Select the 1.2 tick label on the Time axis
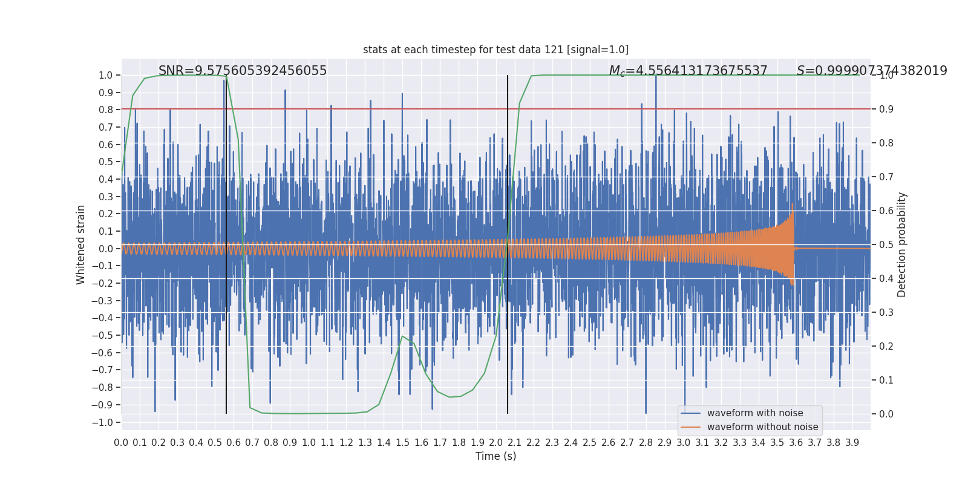The image size is (968, 484). coord(346,443)
